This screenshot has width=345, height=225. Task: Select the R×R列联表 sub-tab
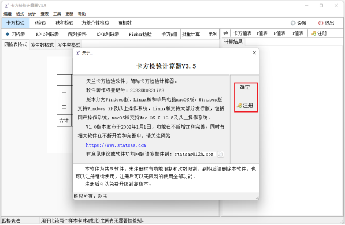(107, 34)
